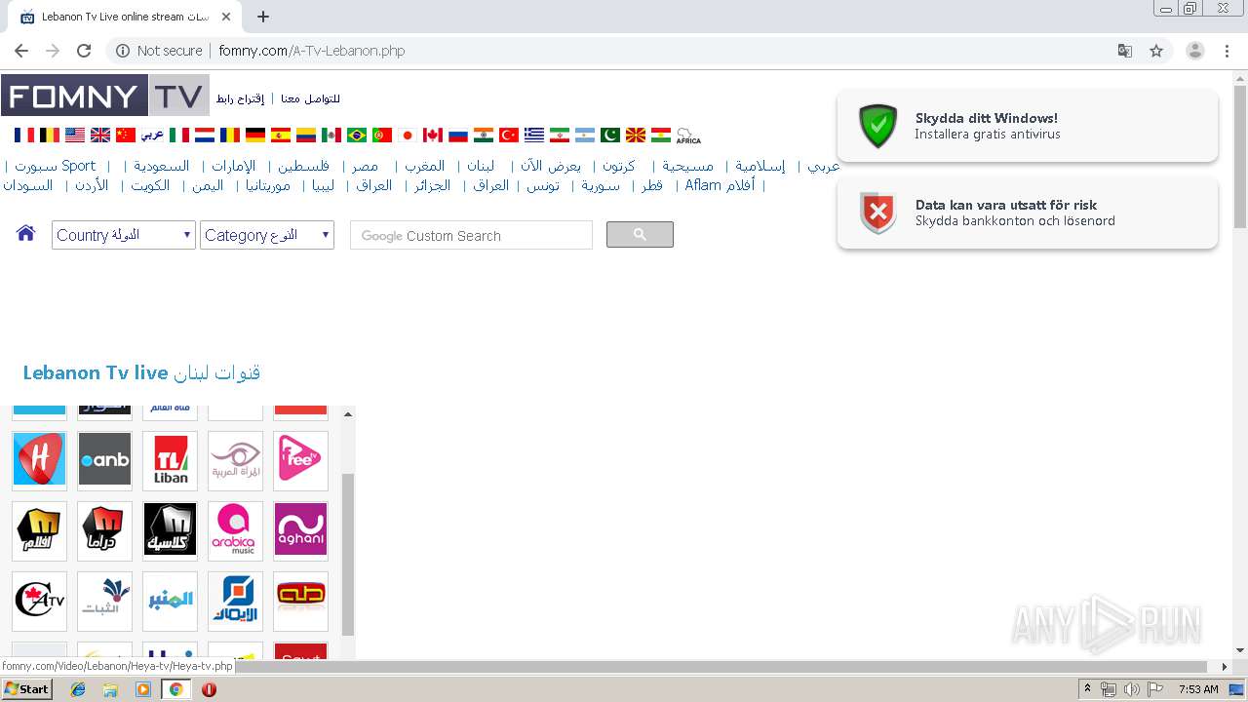This screenshot has height=702, width=1248.
Task: Click the Lebanon Tv Live browser tab
Action: pyautogui.click(x=125, y=17)
